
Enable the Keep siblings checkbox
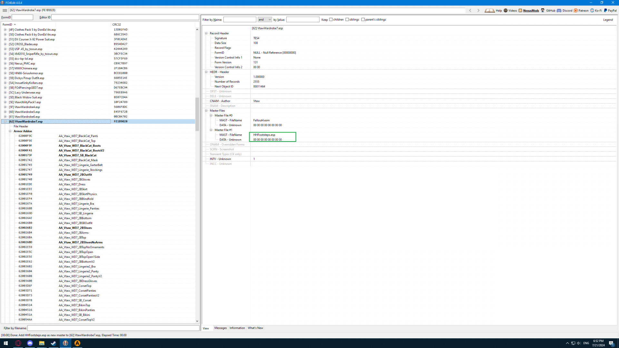pos(347,20)
